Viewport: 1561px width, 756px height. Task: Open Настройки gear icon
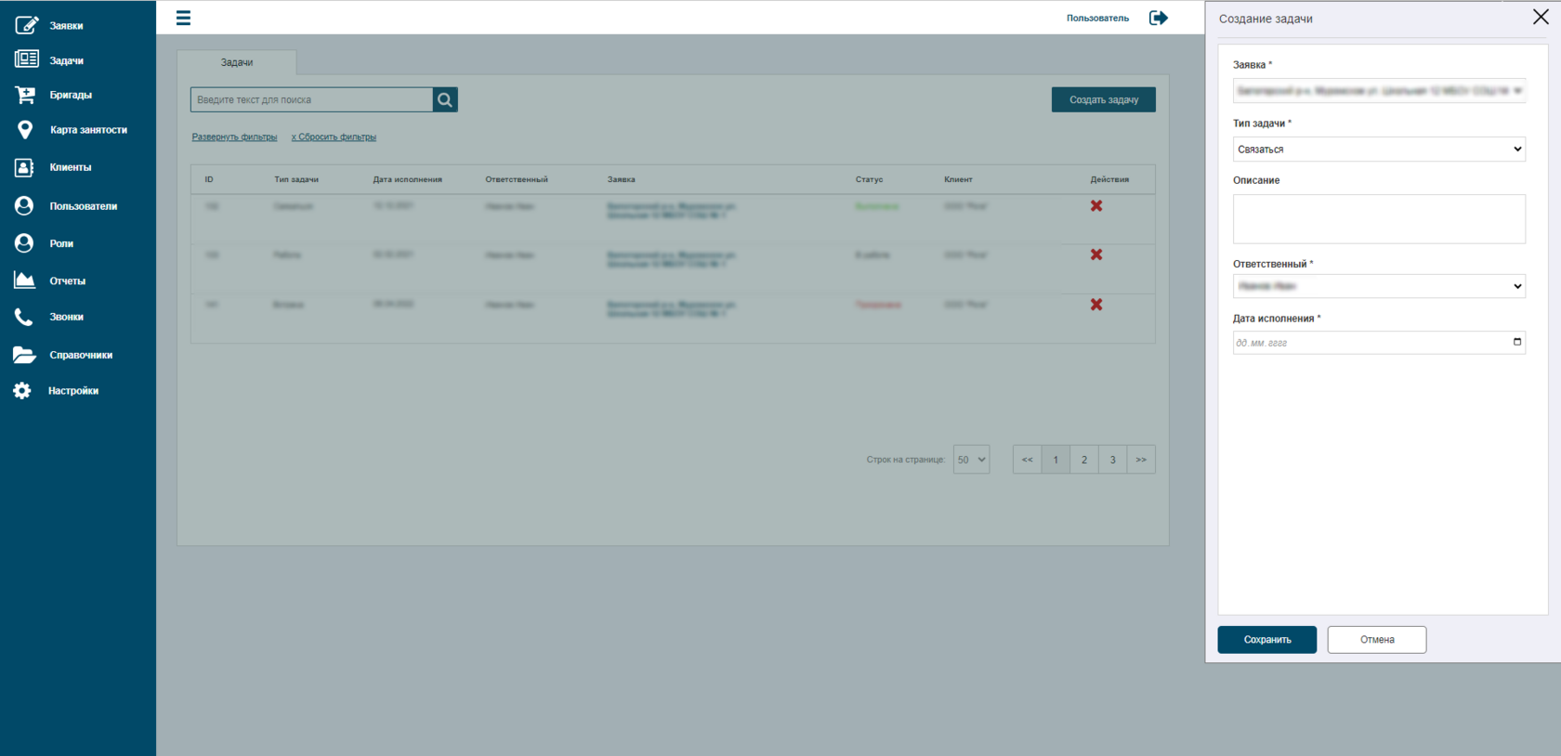[22, 391]
